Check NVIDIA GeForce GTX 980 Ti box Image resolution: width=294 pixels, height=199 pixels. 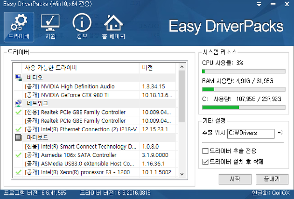coord(18,95)
